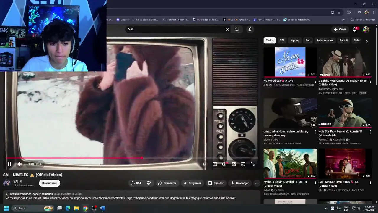Open the Windows Start menu
378x213 pixels.
click(x=6, y=208)
